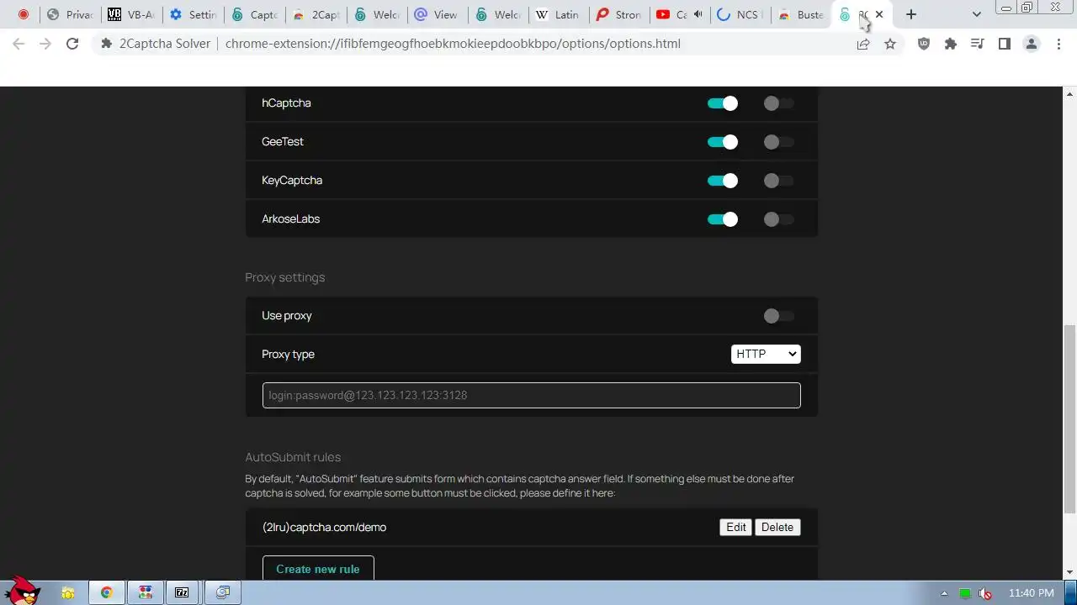Close the current 2Captcha options tab

pyautogui.click(x=879, y=14)
